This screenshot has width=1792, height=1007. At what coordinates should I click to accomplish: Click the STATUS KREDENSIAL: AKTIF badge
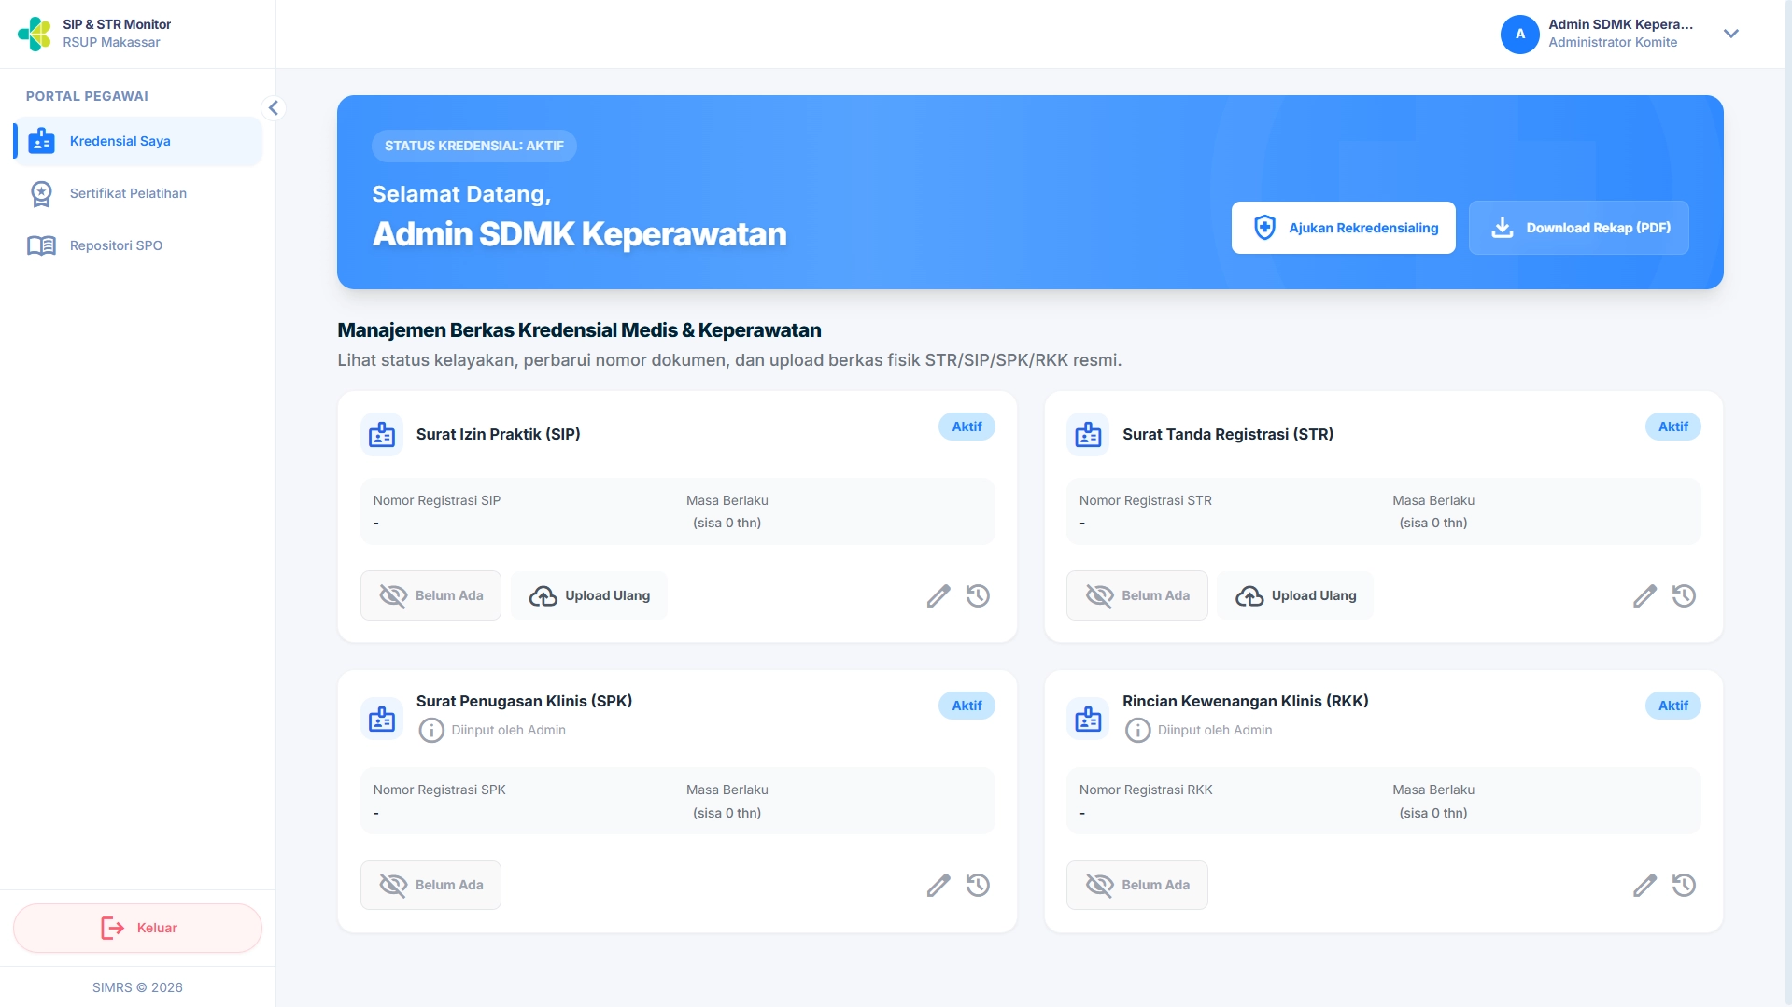[474, 146]
